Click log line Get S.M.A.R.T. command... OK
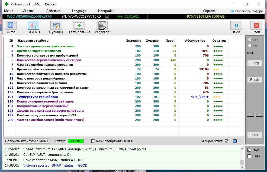Screen dimensions: 267x172 47,155
